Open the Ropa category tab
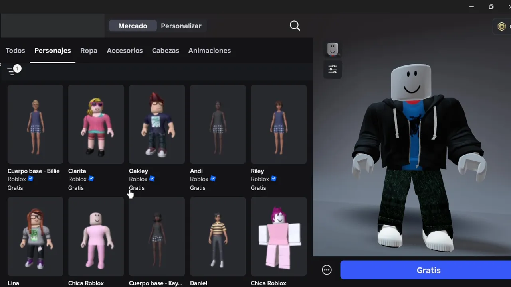511x287 pixels. (89, 51)
